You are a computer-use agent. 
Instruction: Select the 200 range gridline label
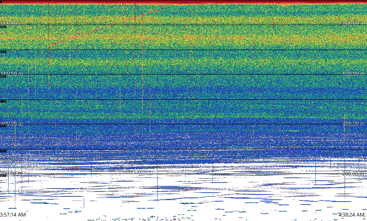3,52
